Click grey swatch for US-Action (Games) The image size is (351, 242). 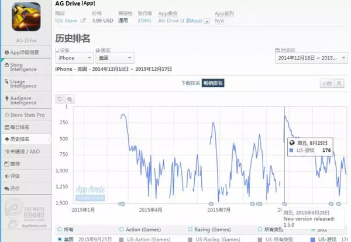pyautogui.click(x=121, y=239)
